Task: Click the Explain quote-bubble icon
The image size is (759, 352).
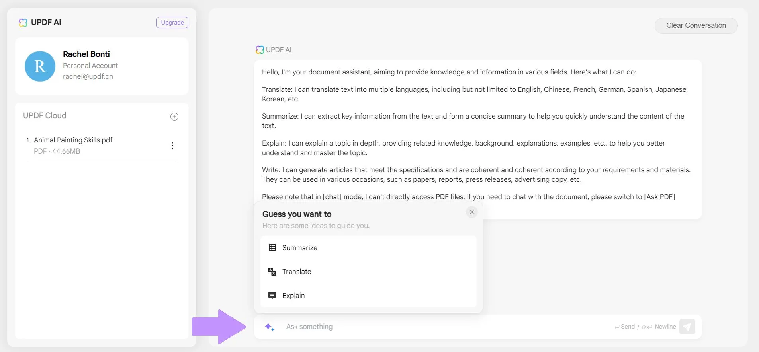Action: click(272, 296)
